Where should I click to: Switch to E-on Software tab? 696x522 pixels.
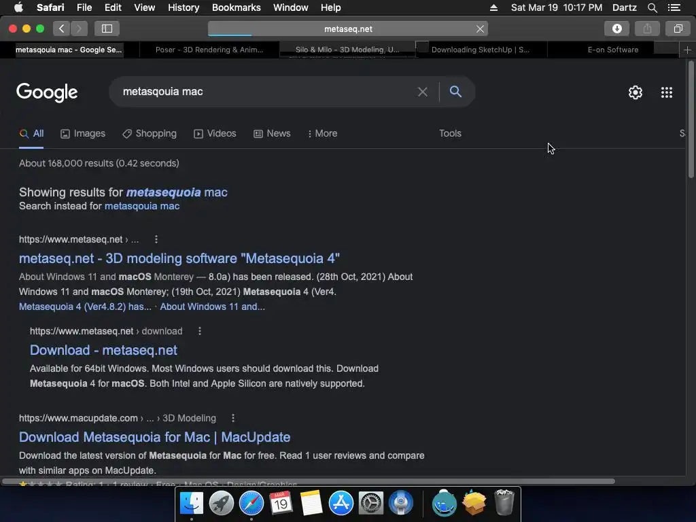[612, 50]
